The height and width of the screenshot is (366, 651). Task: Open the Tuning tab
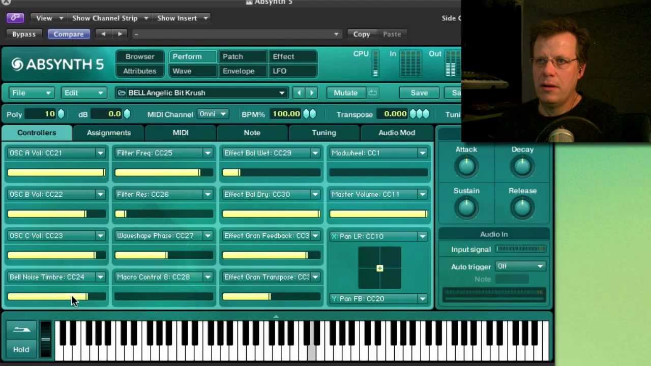[324, 133]
